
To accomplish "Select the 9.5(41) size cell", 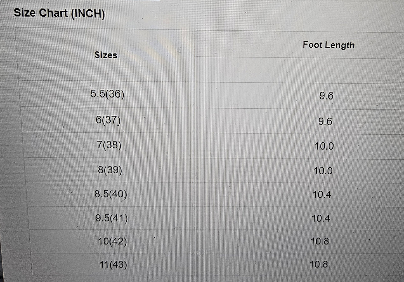I will tap(112, 218).
